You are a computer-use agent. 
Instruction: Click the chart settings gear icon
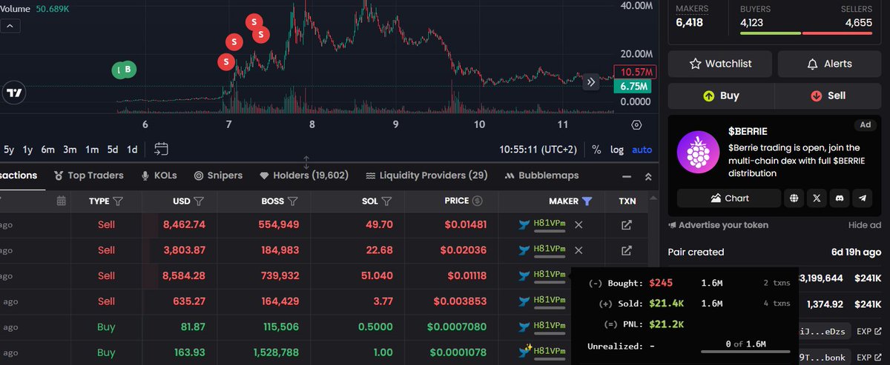point(636,125)
